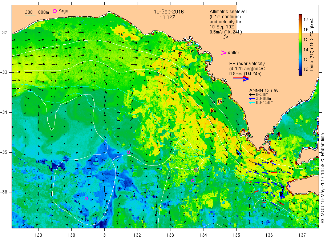
Task: Click the 'Argo' legend text
Action: tap(63, 11)
